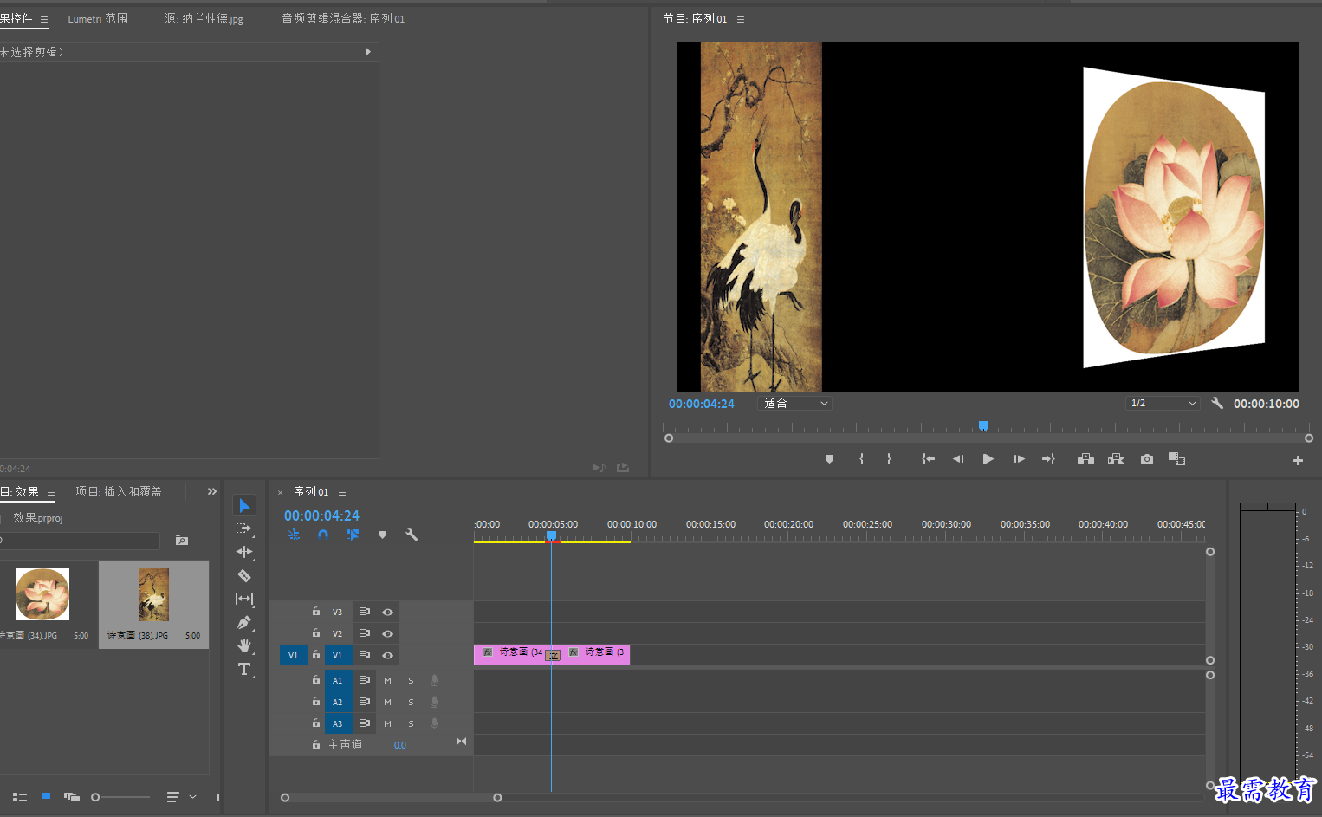
Task: Switch to the 音频剪辑混合器 tab
Action: point(343,18)
